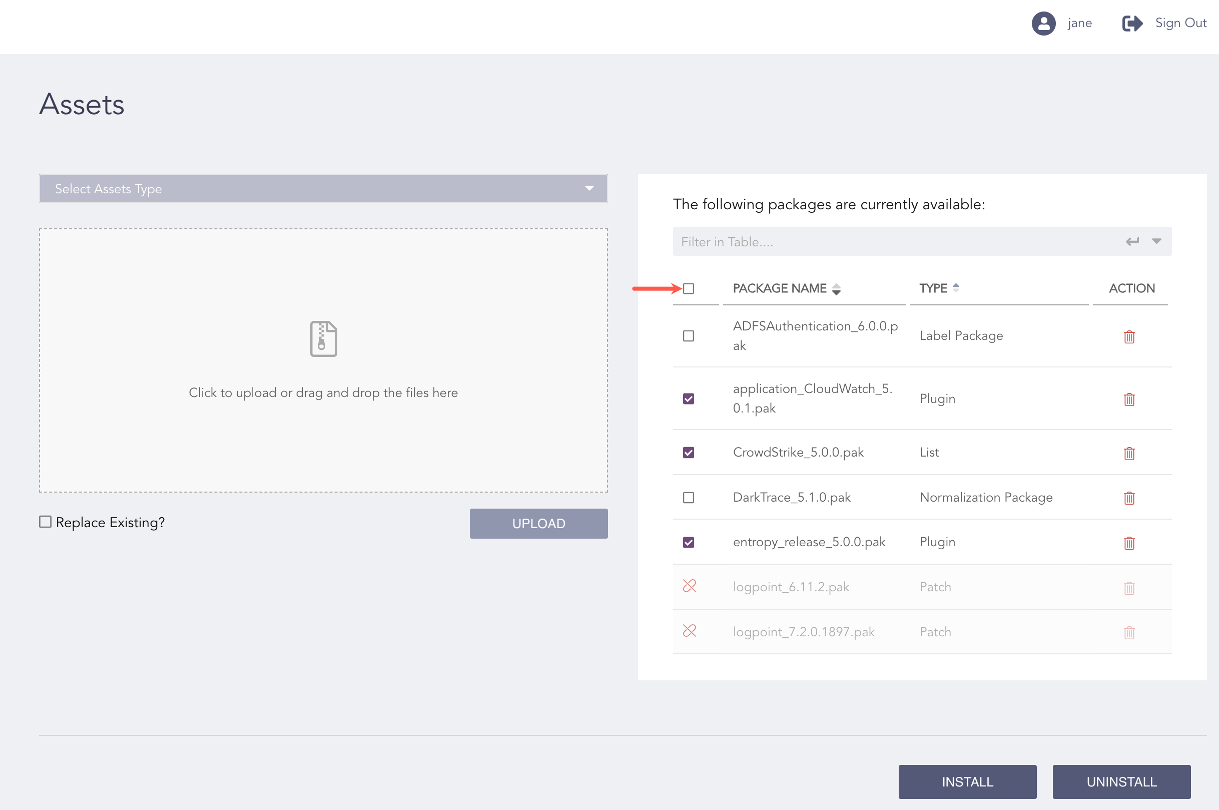The height and width of the screenshot is (810, 1219).
Task: Click trash icon for application_CloudWatch_5.0.1.pak
Action: click(1128, 399)
